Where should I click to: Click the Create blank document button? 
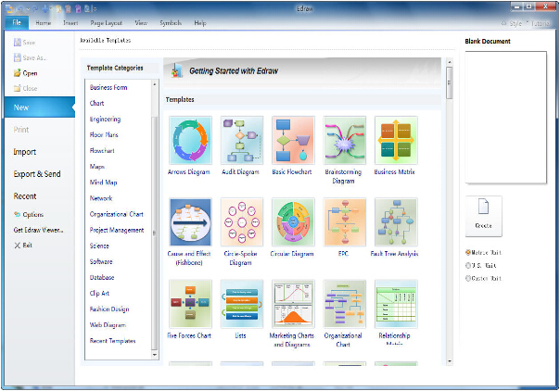click(484, 216)
